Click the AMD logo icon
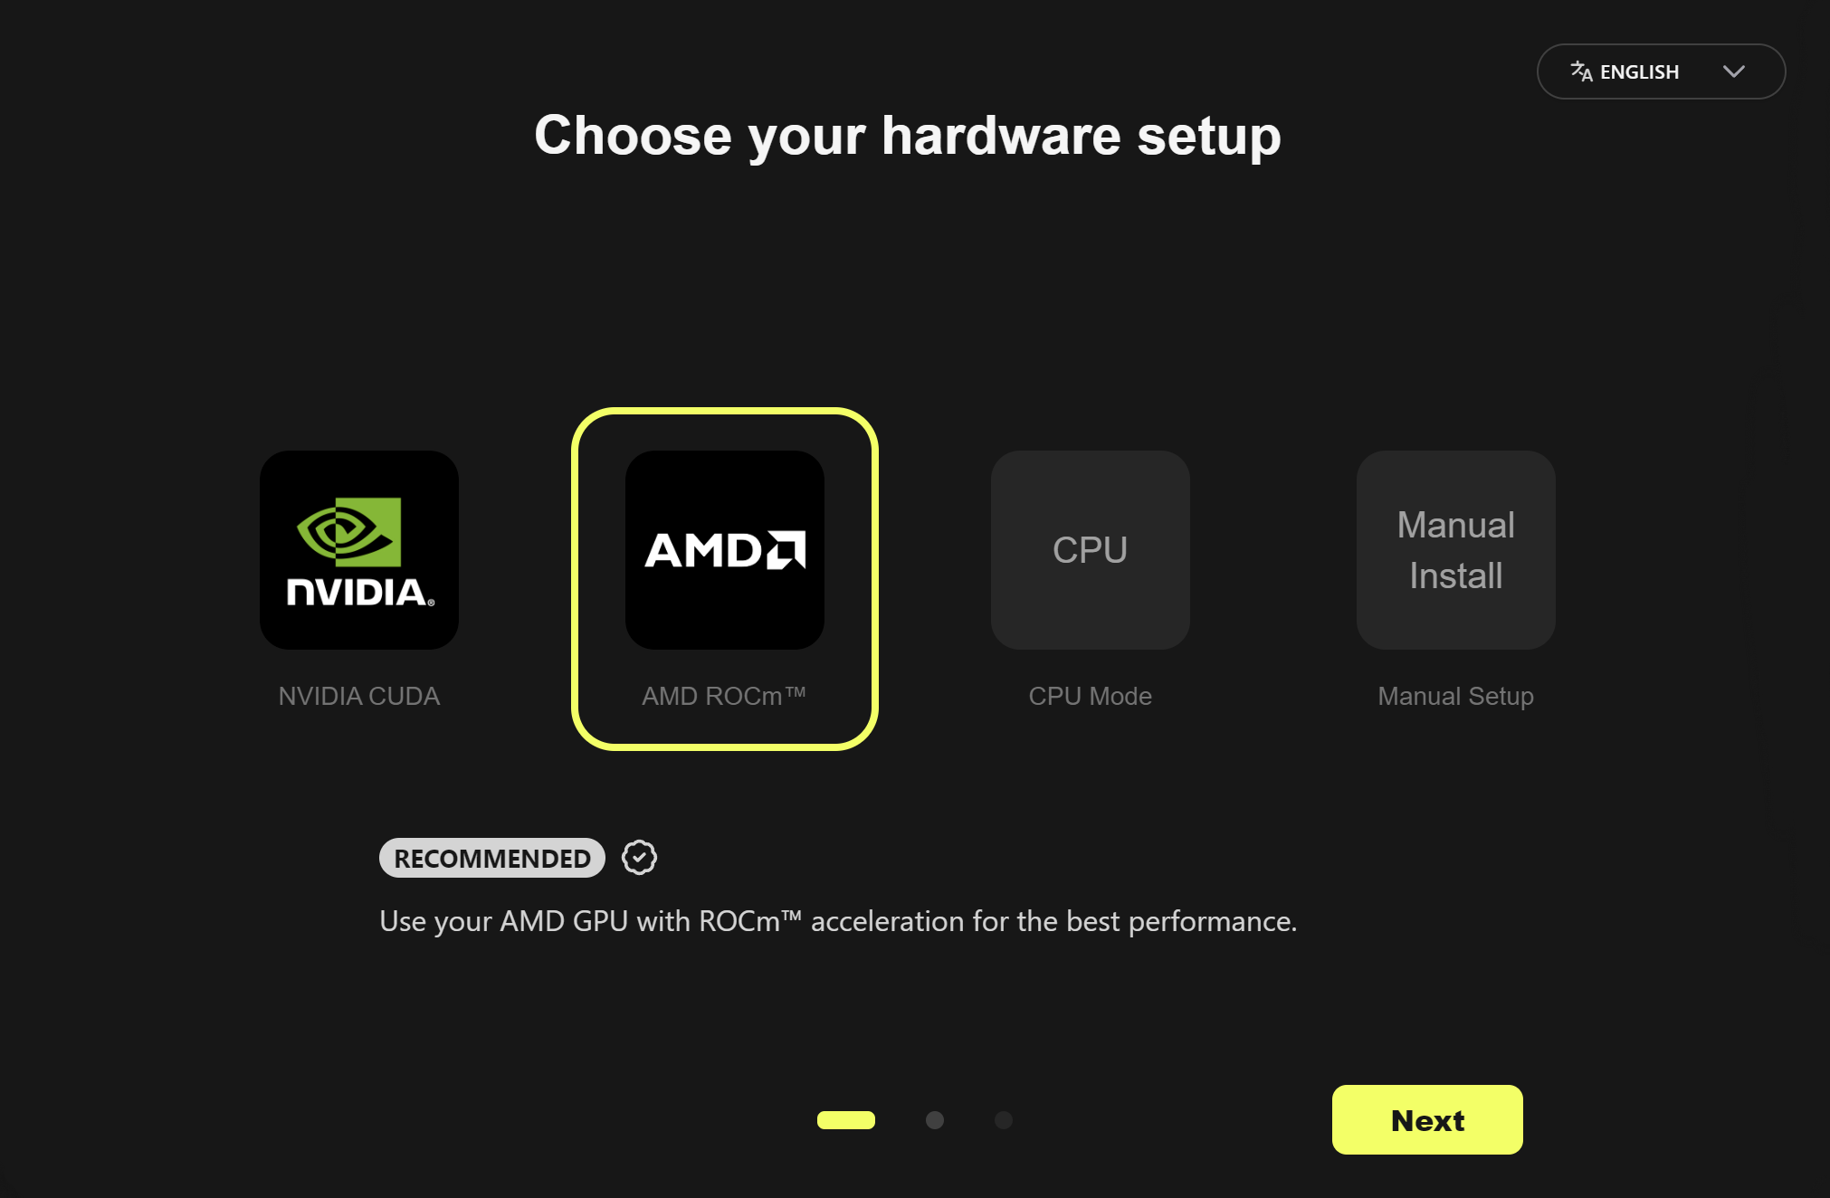The image size is (1830, 1198). (724, 551)
